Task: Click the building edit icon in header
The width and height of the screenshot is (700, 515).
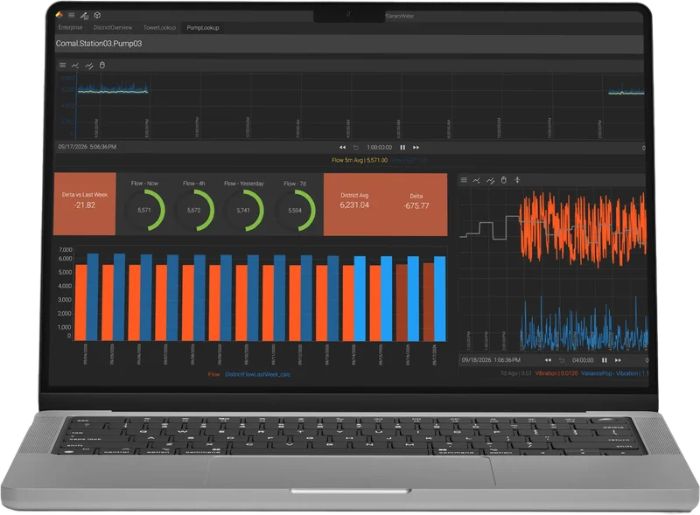Action: [x=84, y=16]
